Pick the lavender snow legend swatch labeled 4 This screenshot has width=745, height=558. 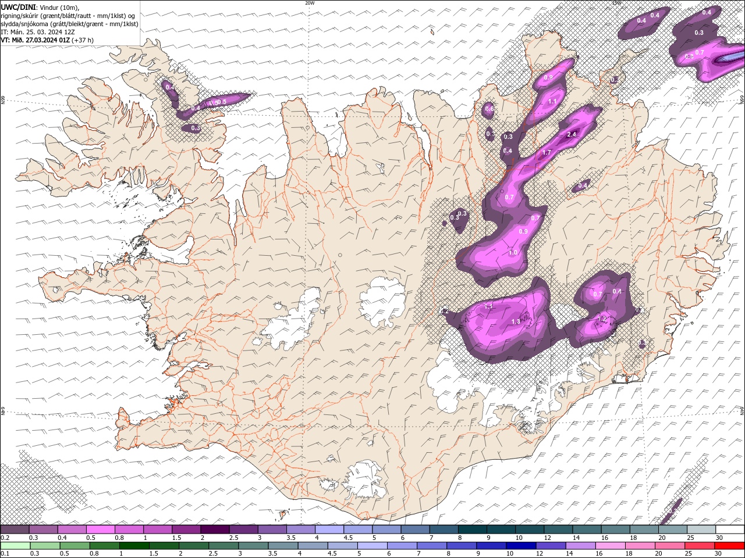click(x=329, y=530)
